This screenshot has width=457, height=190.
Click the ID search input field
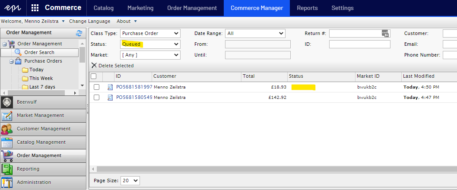(359, 44)
